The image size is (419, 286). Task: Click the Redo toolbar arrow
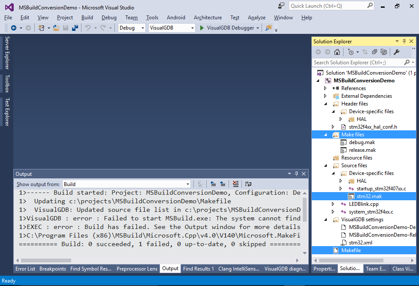103,28
